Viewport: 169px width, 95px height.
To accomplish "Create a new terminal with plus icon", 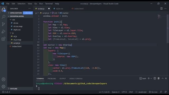I will coord(148,78).
